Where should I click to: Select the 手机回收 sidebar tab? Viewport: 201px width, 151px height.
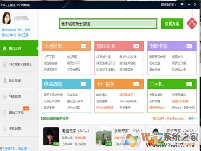pos(19,129)
